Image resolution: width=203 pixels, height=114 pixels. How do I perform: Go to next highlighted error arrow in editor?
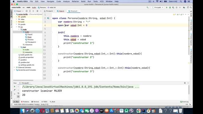tap(188, 15)
